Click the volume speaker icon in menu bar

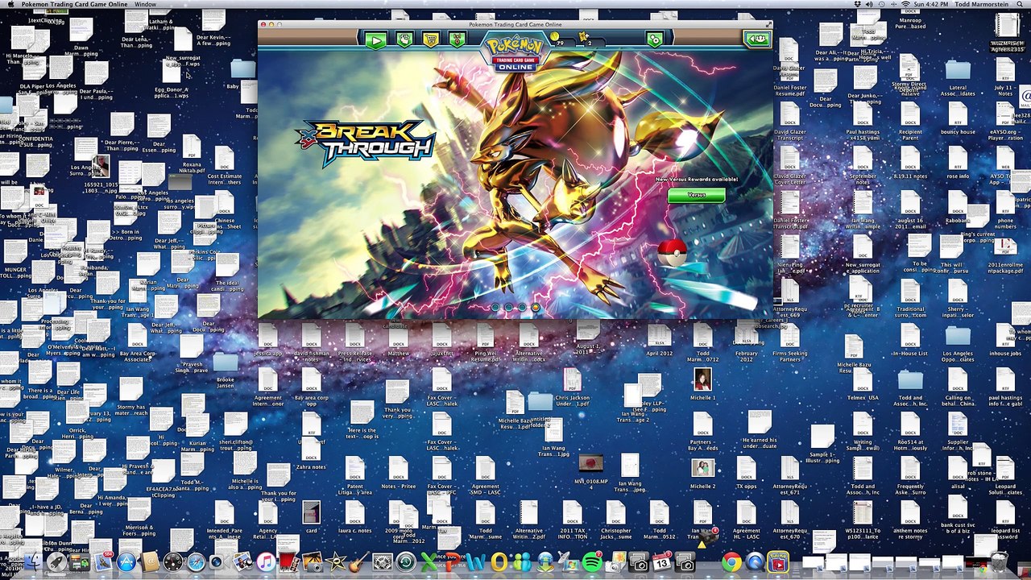(869, 4)
